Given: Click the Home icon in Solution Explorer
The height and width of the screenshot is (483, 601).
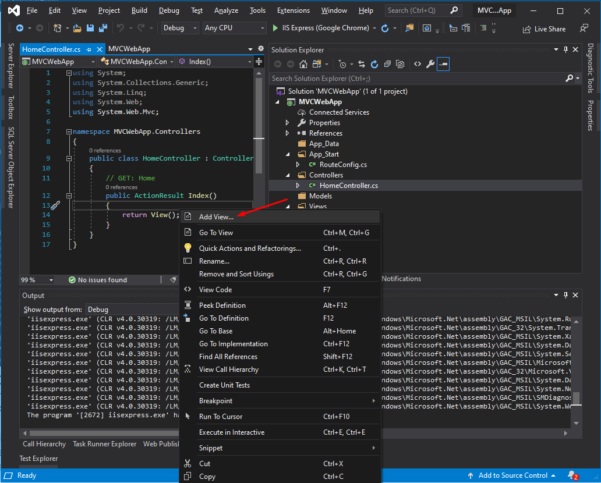Looking at the screenshot, I should pyautogui.click(x=303, y=65).
